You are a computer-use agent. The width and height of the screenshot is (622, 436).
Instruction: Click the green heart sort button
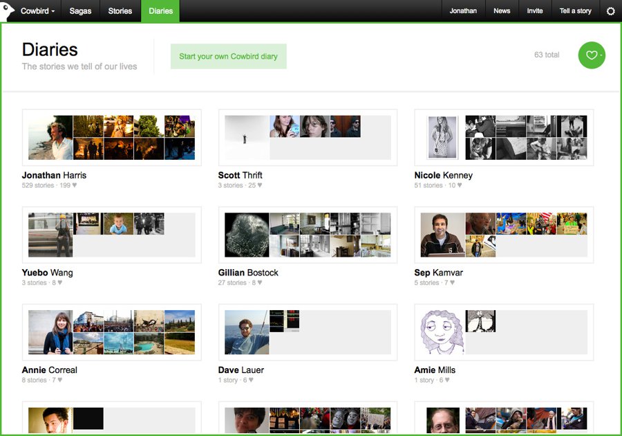click(592, 55)
